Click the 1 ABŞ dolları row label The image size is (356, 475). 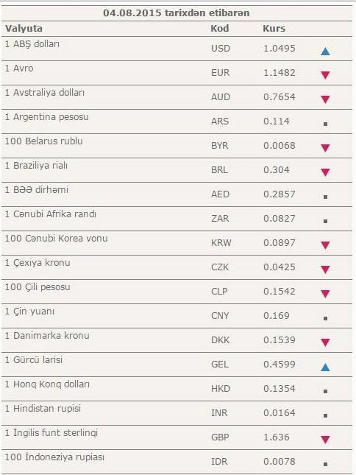point(32,44)
